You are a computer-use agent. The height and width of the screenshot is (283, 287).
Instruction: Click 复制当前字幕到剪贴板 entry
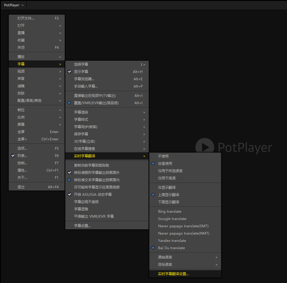pyautogui.click(x=107, y=165)
